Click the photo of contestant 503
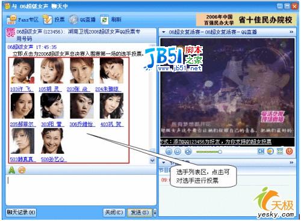Viewport: 301px width, 221px height. pos(22,141)
